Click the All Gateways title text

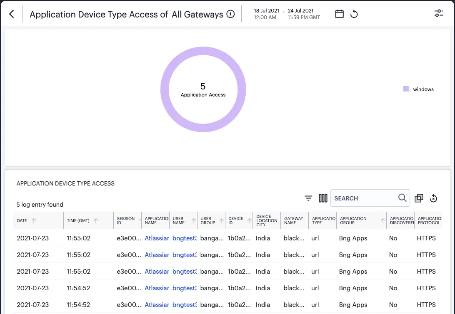coord(197,14)
